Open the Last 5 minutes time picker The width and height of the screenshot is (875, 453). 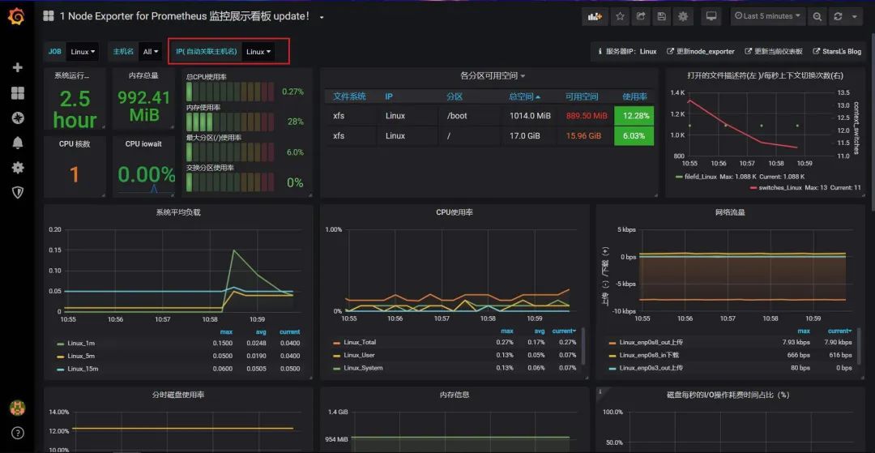pyautogui.click(x=767, y=16)
